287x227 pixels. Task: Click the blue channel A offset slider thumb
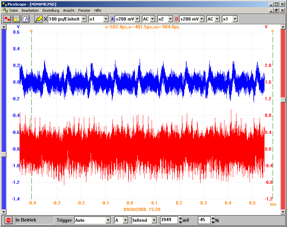point(4,154)
